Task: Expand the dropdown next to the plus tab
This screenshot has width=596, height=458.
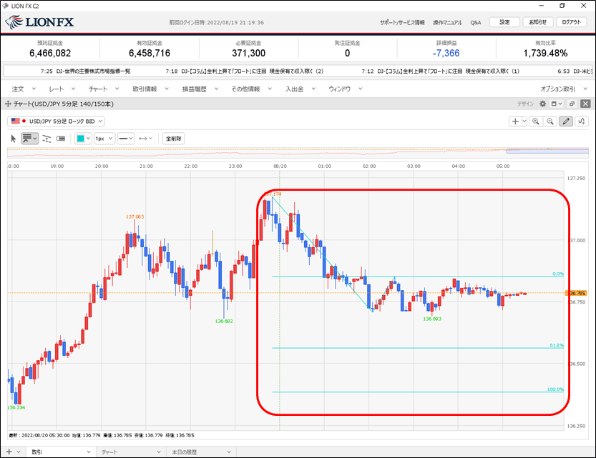Action: coord(19,452)
